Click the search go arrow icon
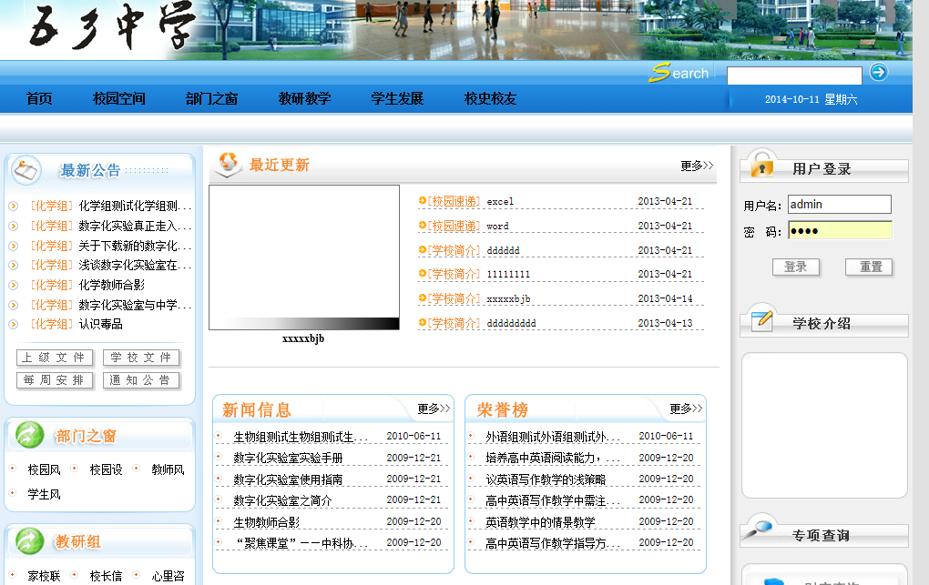929x585 pixels. click(878, 73)
